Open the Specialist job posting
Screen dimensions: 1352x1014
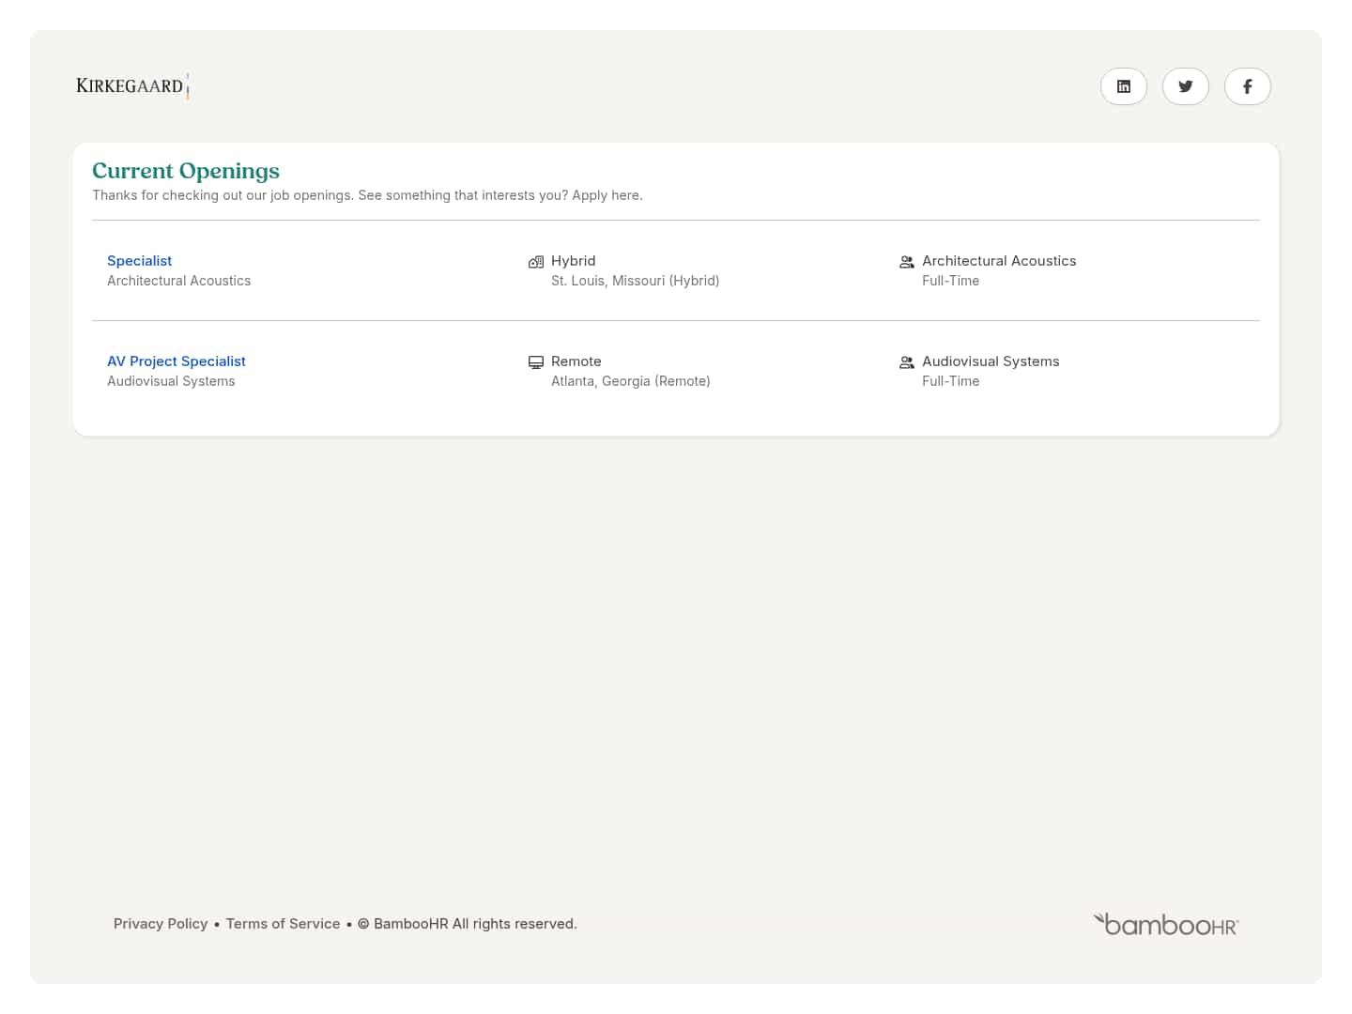pos(140,261)
